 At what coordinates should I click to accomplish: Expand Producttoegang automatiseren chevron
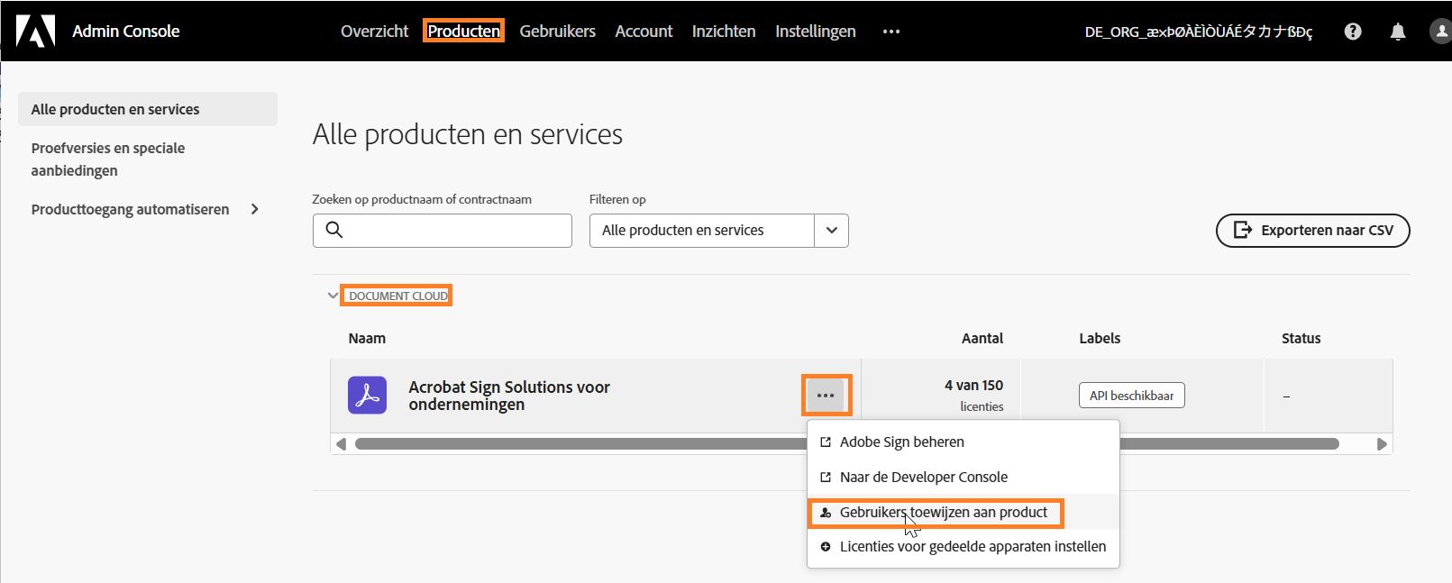255,209
